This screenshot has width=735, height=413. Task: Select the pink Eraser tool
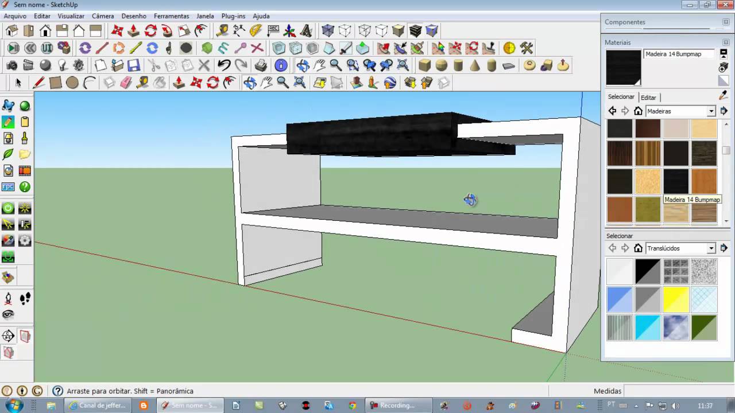[126, 83]
